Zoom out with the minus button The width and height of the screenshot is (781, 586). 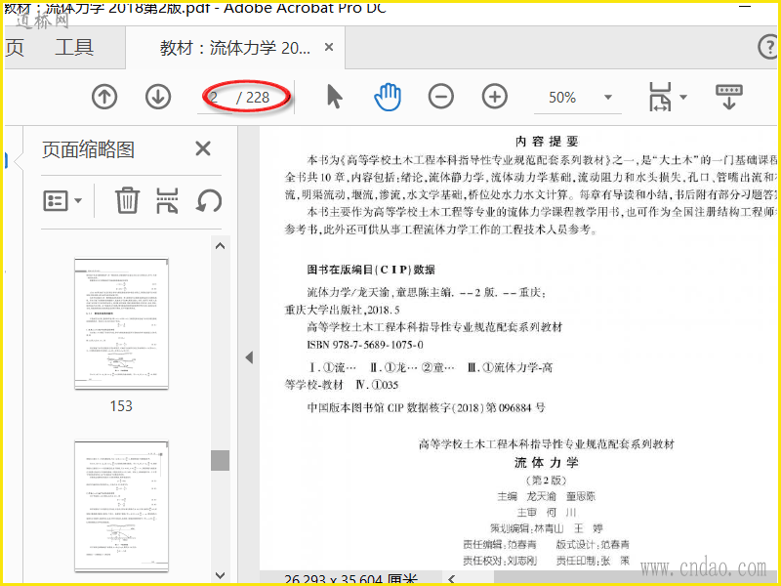441,97
